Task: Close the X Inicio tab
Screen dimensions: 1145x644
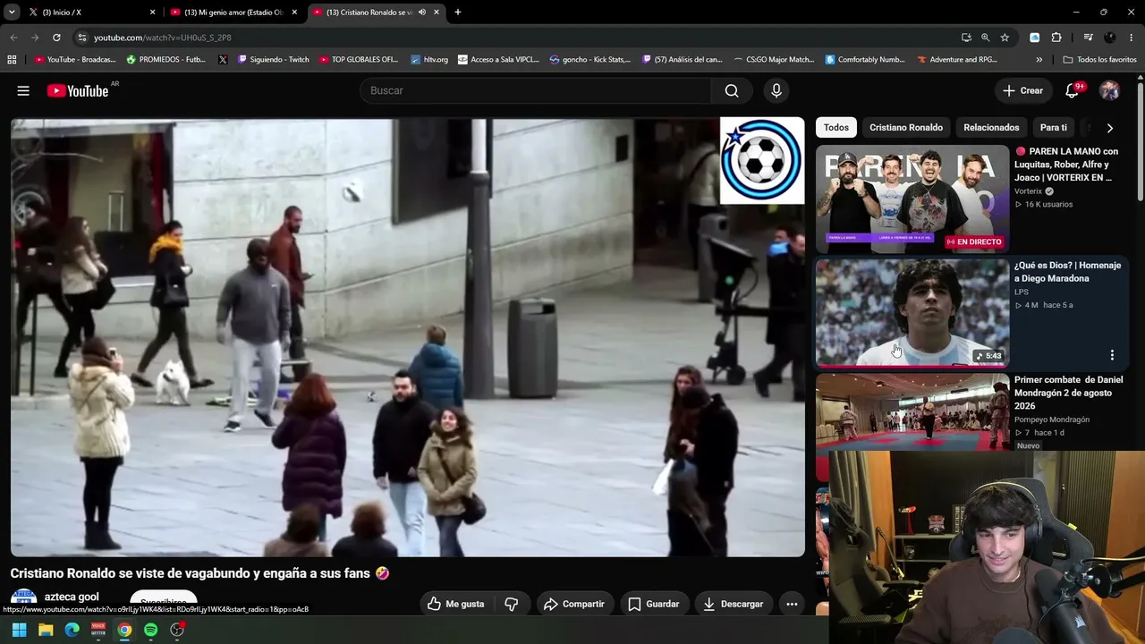Action: (152, 13)
